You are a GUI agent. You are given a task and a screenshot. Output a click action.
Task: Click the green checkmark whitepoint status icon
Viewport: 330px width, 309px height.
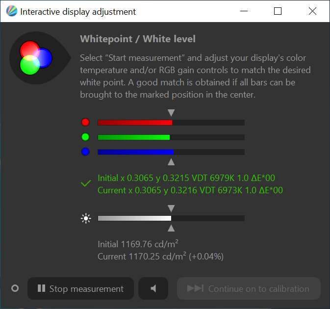(x=86, y=183)
